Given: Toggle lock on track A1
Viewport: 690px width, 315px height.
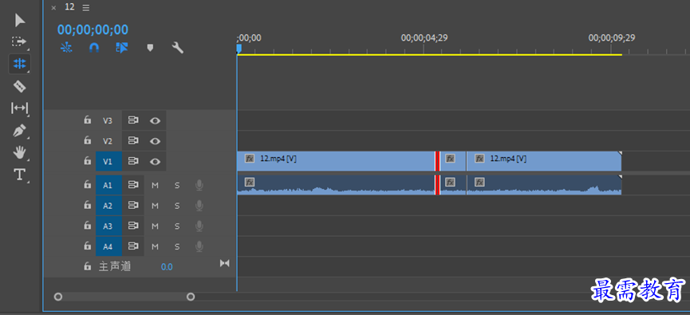Looking at the screenshot, I should pyautogui.click(x=88, y=185).
